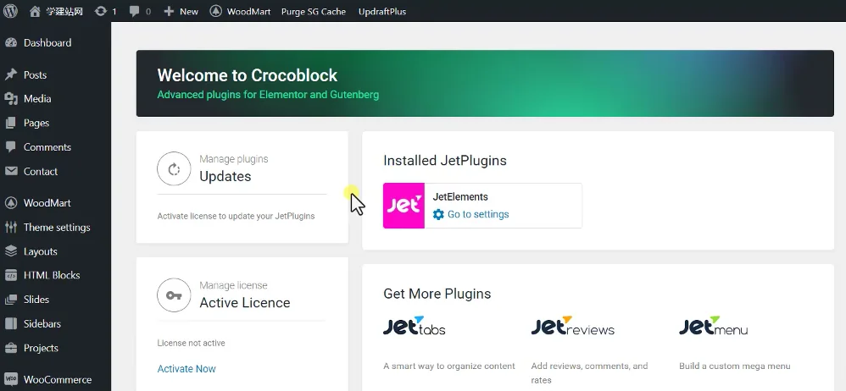Expand the WoodMart admin bar menu
The width and height of the screenshot is (846, 391).
[241, 11]
